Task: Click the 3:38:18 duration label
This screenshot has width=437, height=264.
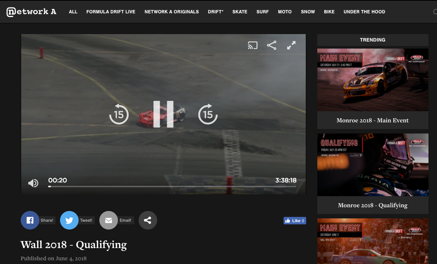Action: [286, 180]
